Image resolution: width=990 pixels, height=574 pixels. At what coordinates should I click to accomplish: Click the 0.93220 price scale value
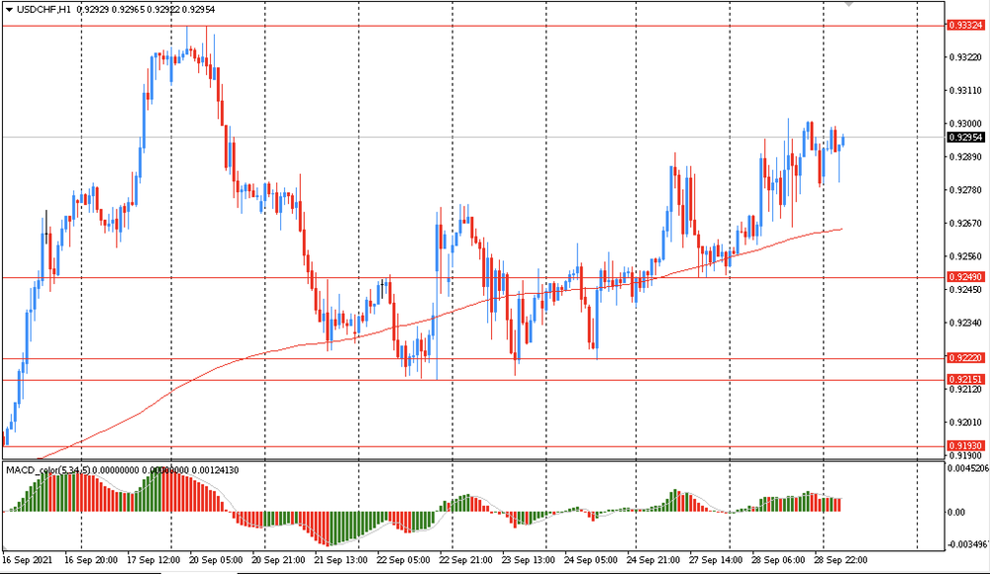point(965,56)
